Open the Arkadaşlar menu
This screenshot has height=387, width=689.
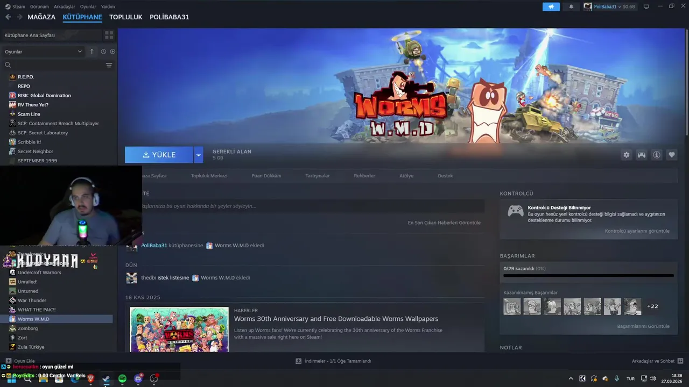tap(65, 6)
